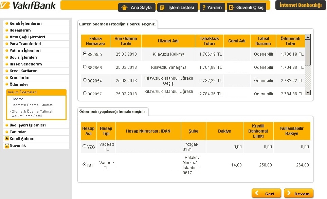The image size is (327, 199).
Task: Choose the YZG account radio button
Action: click(85, 146)
